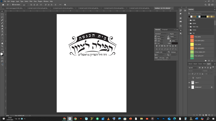The width and height of the screenshot is (216, 121).
Task: Set the foreground color swatch
Action: pos(1,54)
